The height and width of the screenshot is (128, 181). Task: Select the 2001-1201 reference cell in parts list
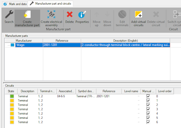click(62, 45)
